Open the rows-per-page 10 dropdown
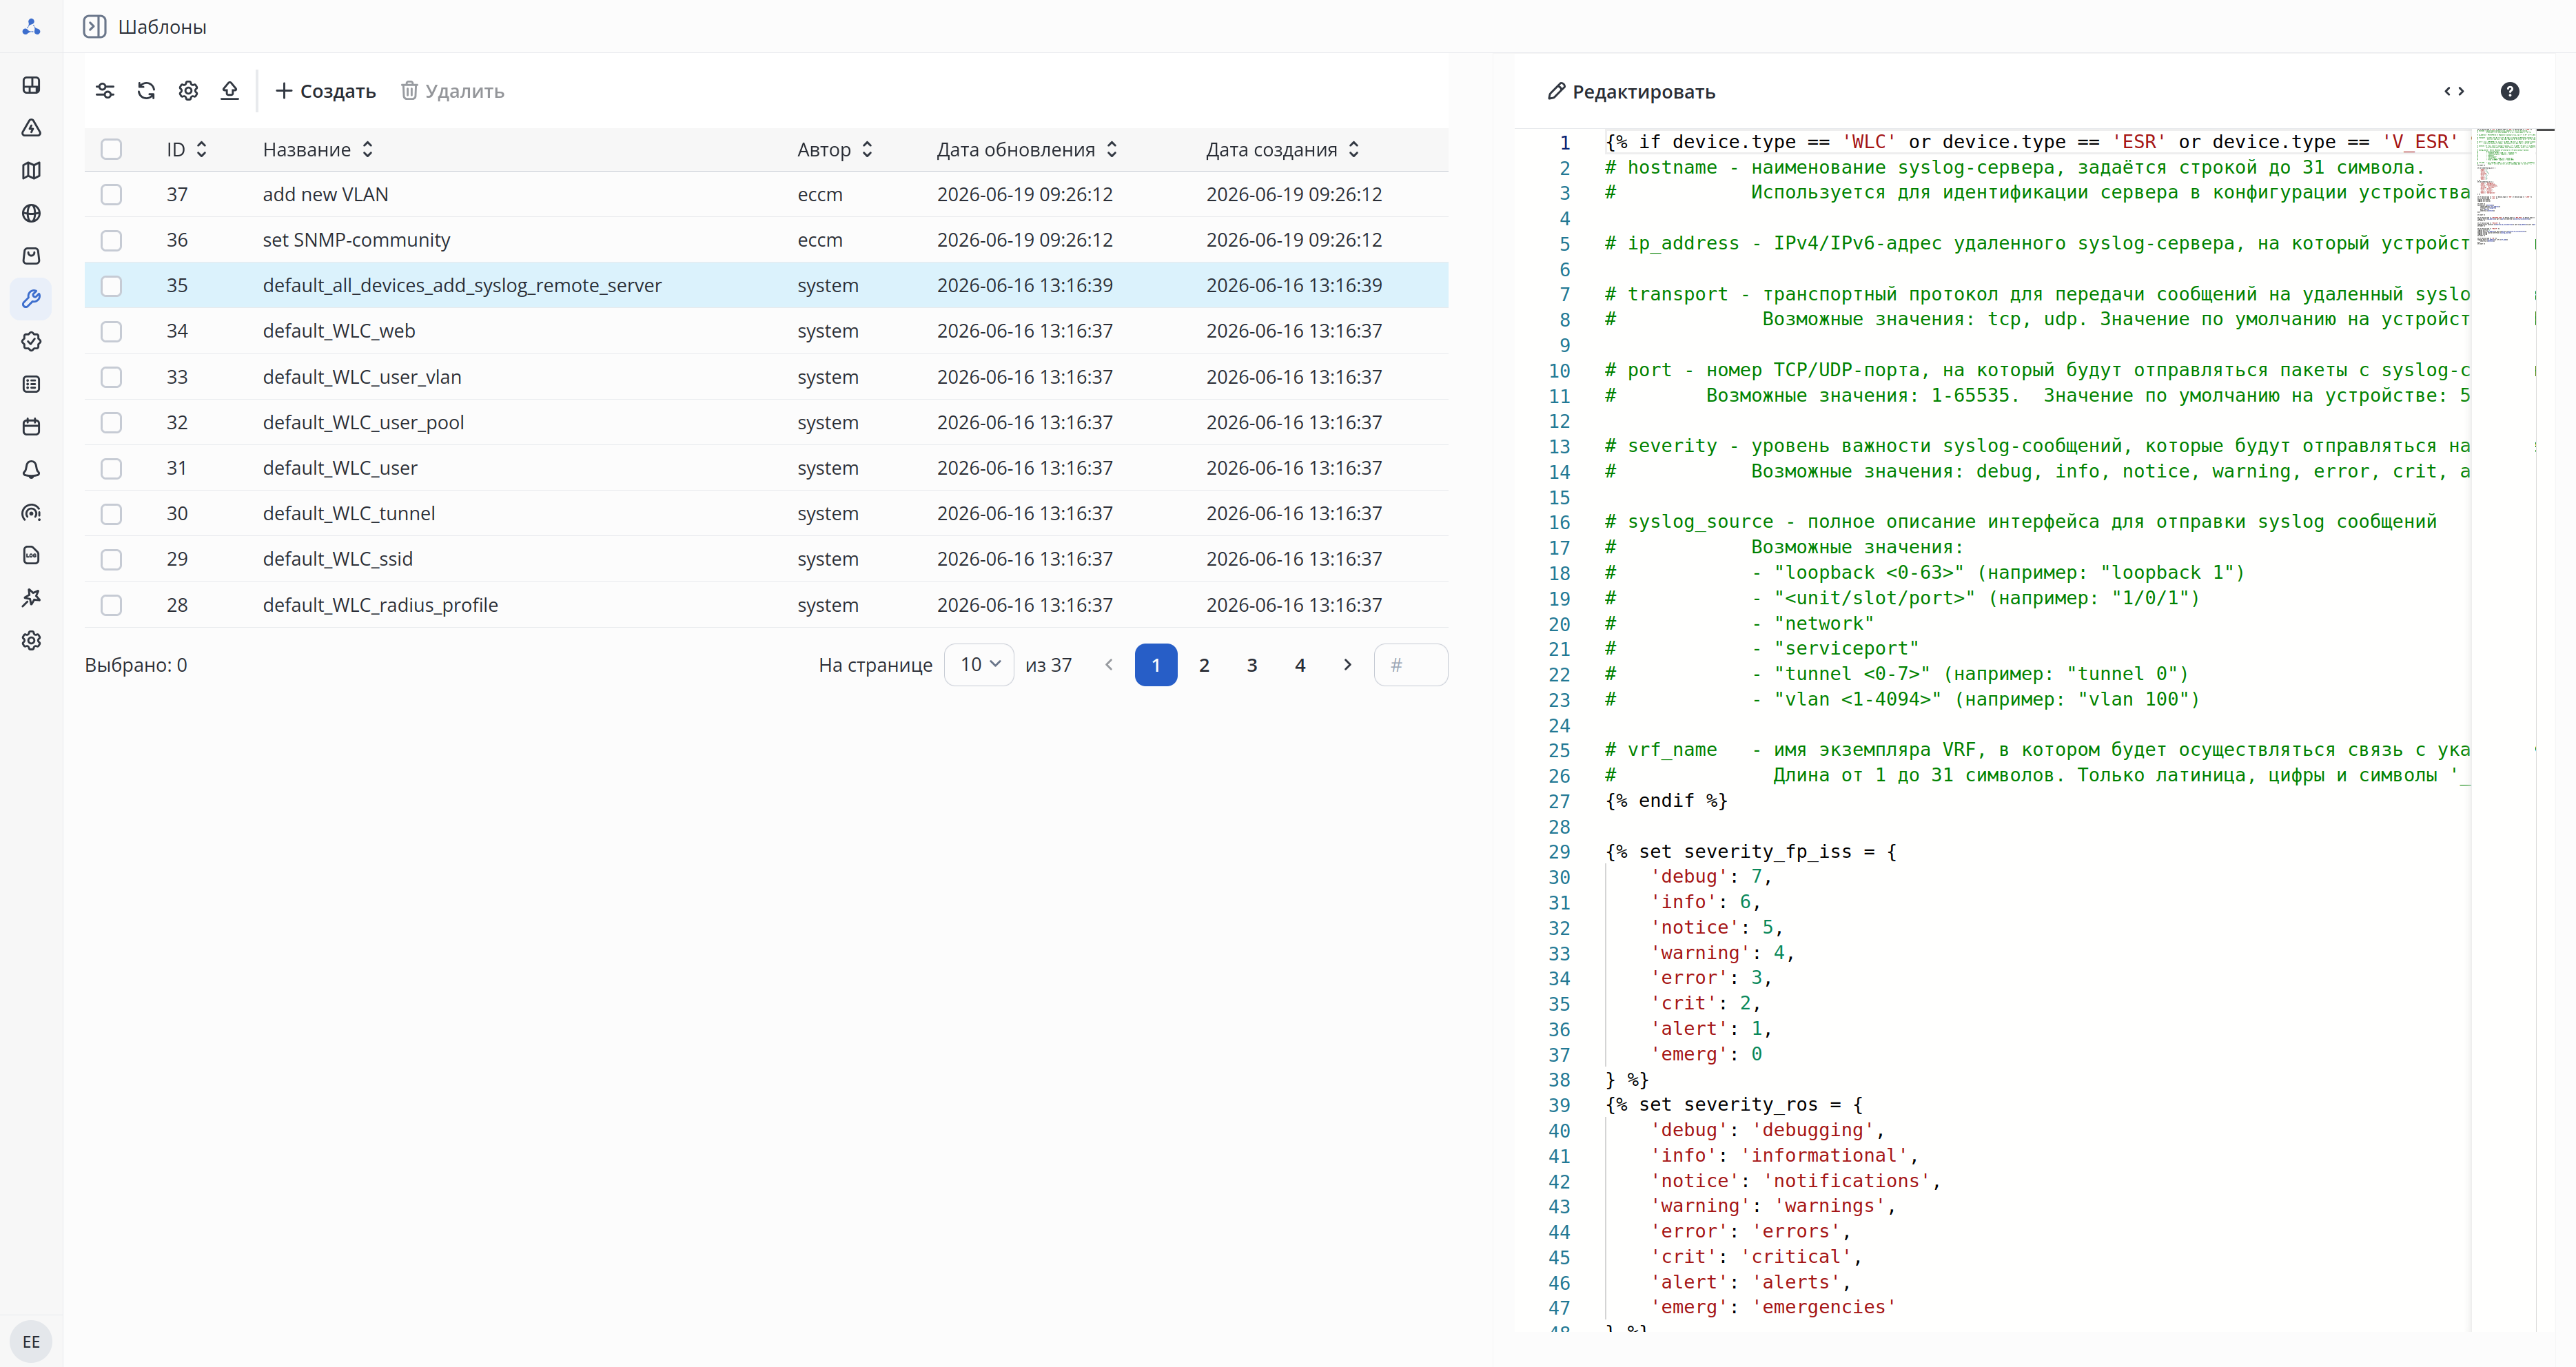 coord(979,665)
